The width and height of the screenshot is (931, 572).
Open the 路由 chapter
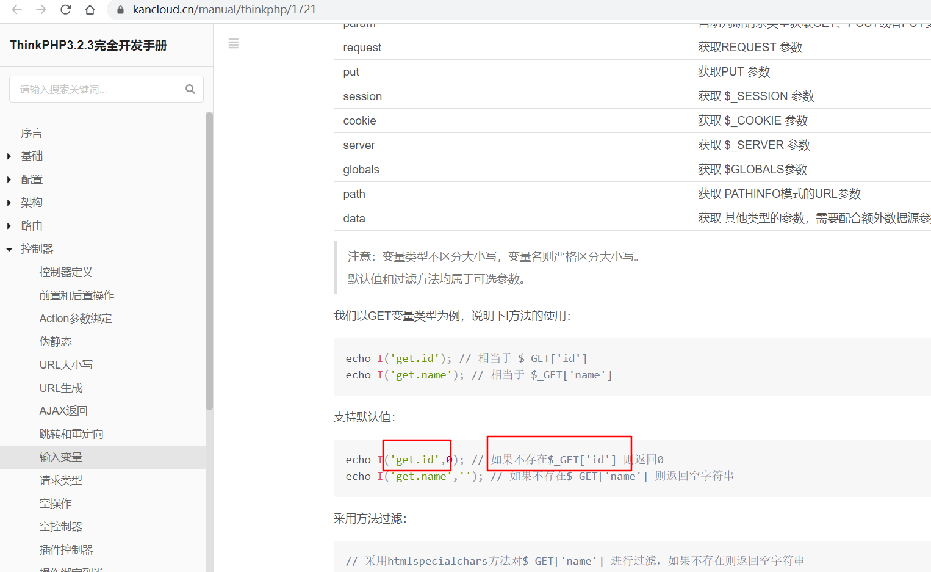click(x=32, y=226)
